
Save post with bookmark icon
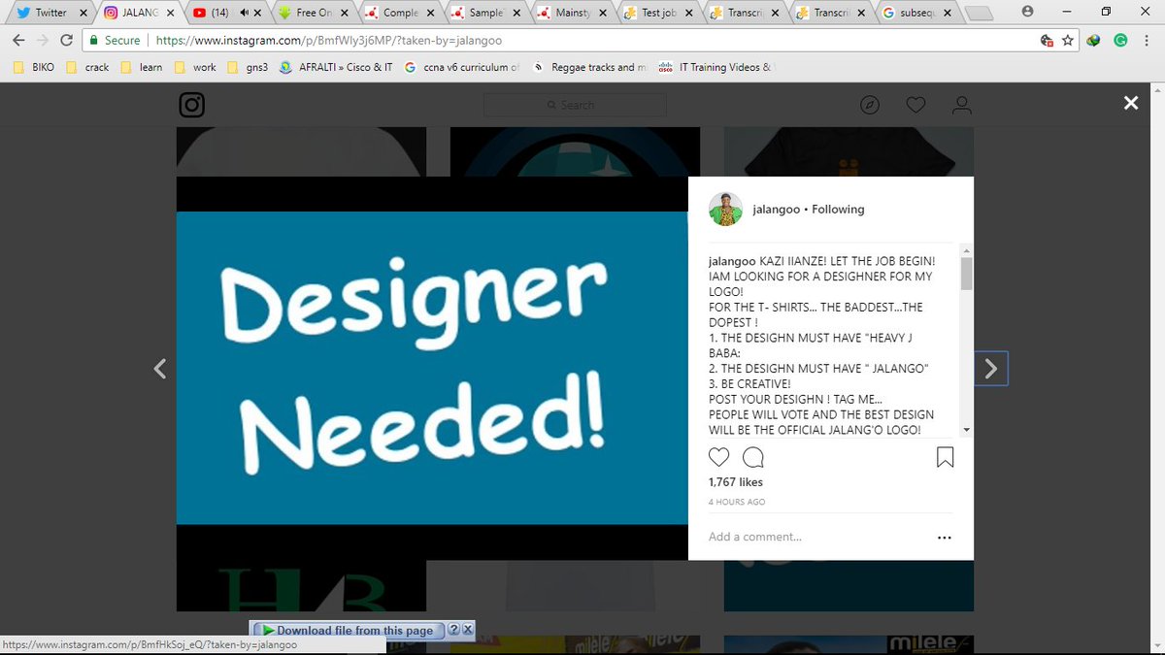945,458
